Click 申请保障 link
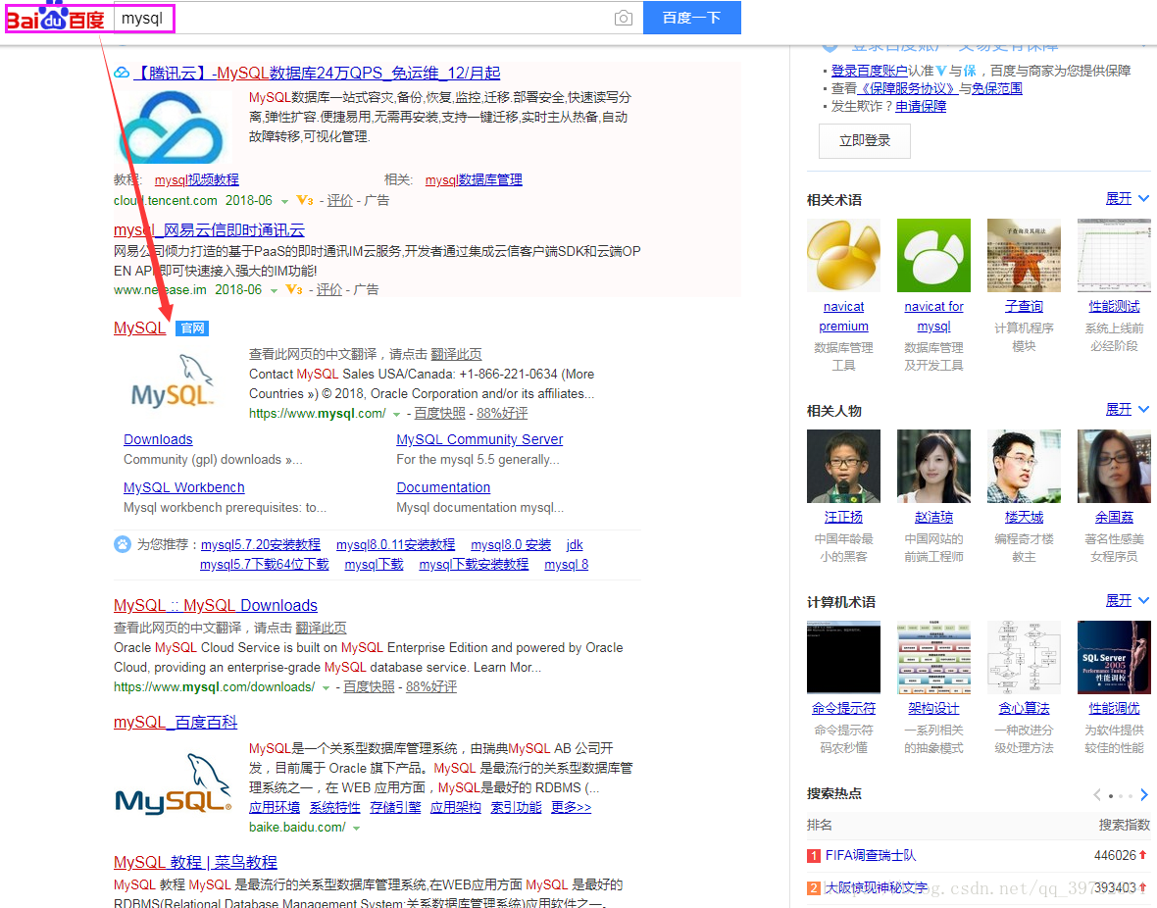This screenshot has width=1157, height=908. coord(921,106)
